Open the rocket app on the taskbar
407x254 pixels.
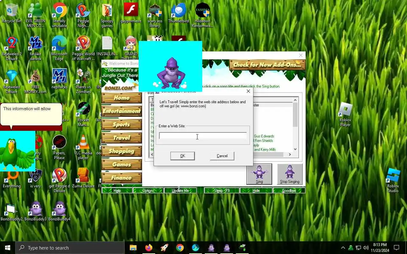(x=164, y=248)
